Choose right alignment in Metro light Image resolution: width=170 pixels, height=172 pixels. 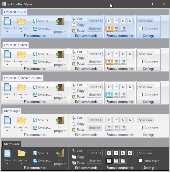123,128
